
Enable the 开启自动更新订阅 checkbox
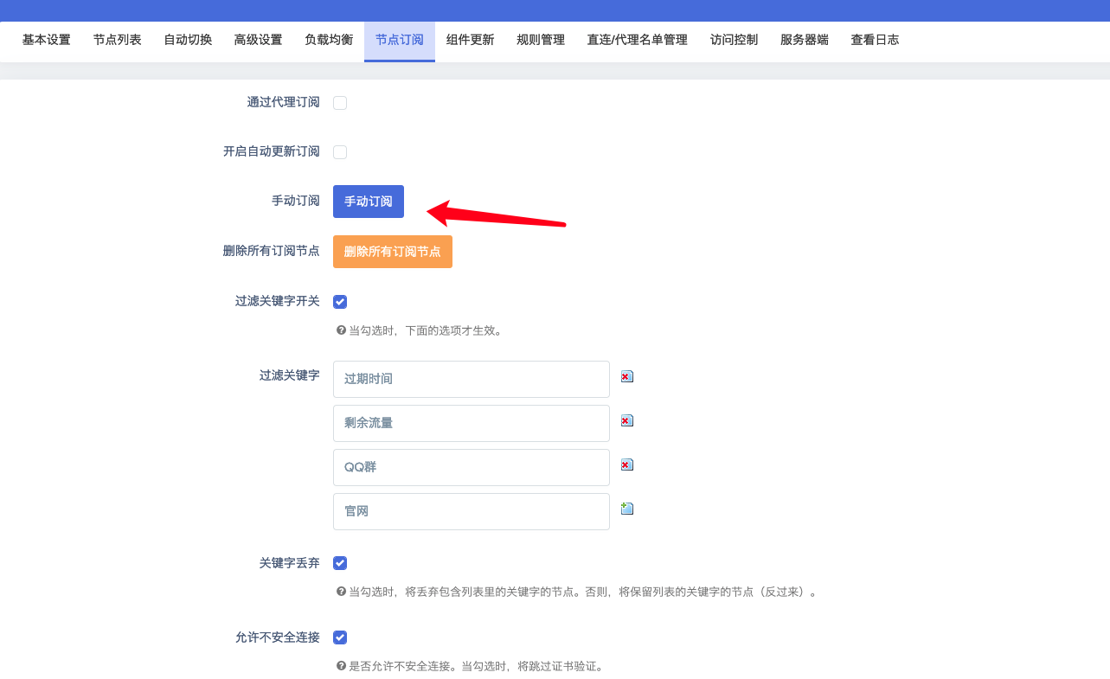point(340,152)
